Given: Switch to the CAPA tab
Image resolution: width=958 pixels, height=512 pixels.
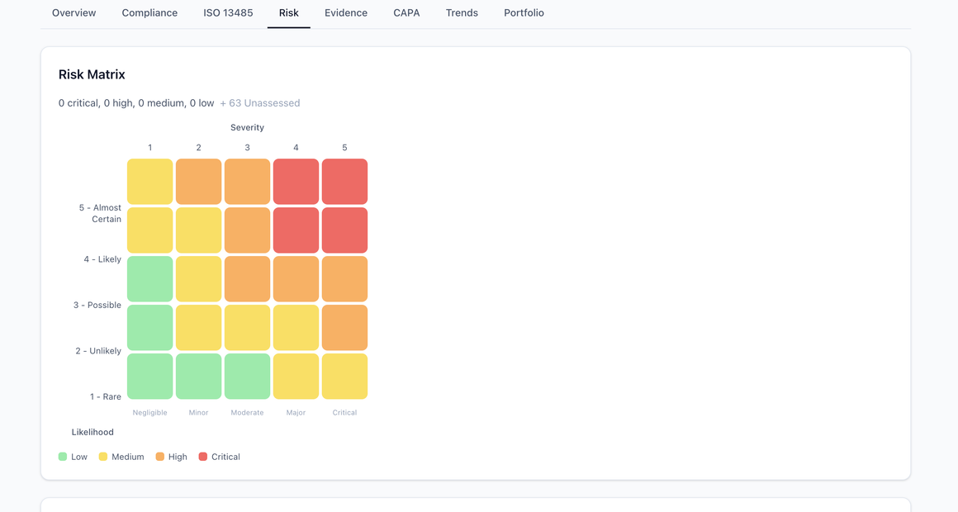Looking at the screenshot, I should (x=406, y=13).
